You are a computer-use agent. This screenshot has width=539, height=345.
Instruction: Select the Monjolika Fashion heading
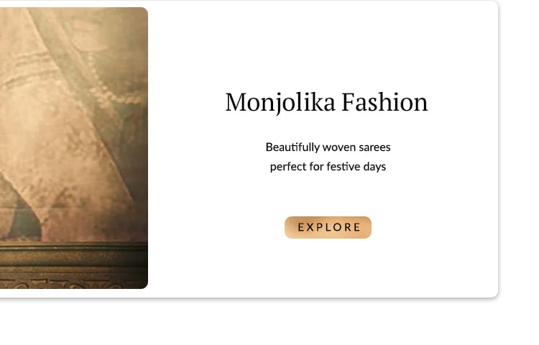(326, 102)
